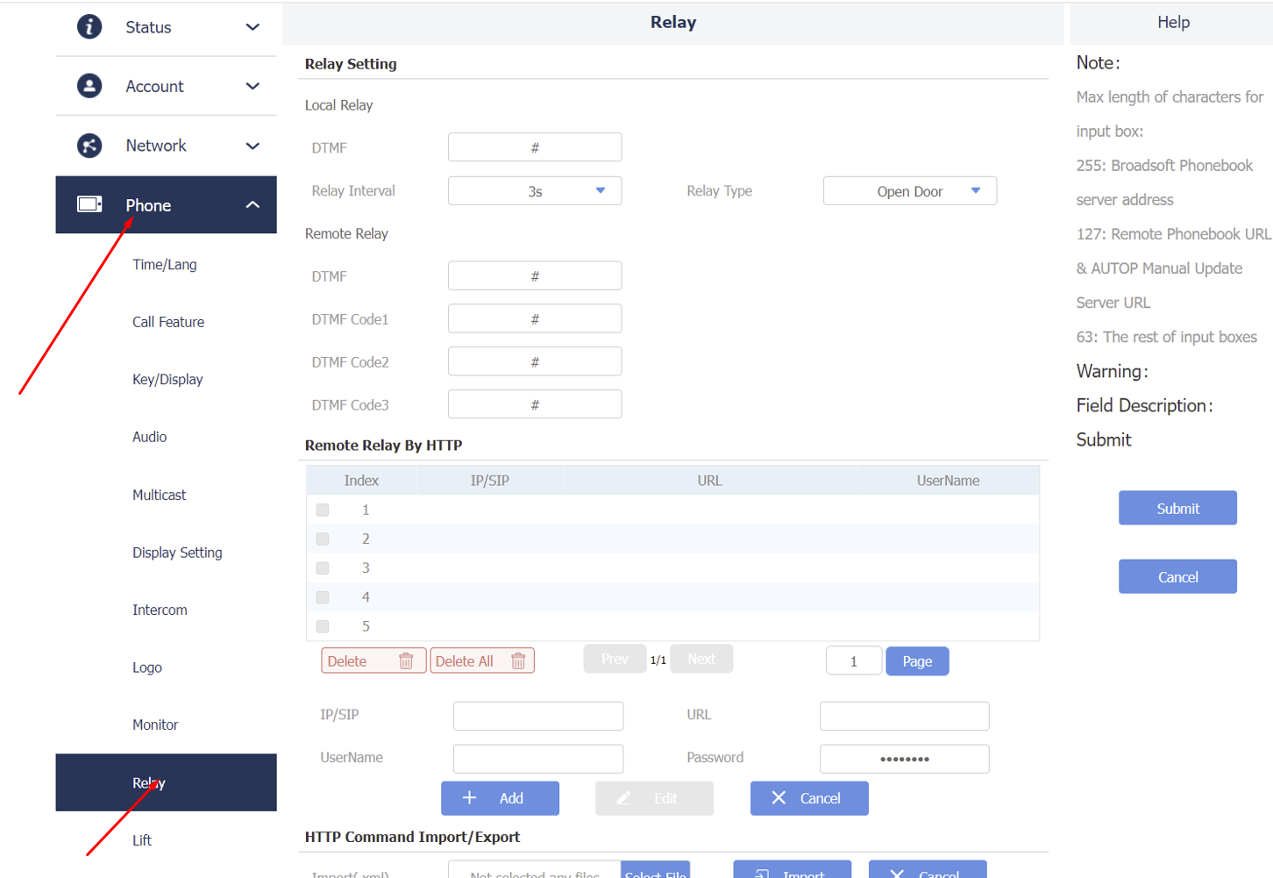Viewport: 1273px width, 878px height.
Task: Click the Phone screen icon in sidebar
Action: pyautogui.click(x=89, y=204)
